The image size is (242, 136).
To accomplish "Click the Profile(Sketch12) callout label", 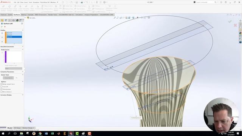I will coord(136,118).
